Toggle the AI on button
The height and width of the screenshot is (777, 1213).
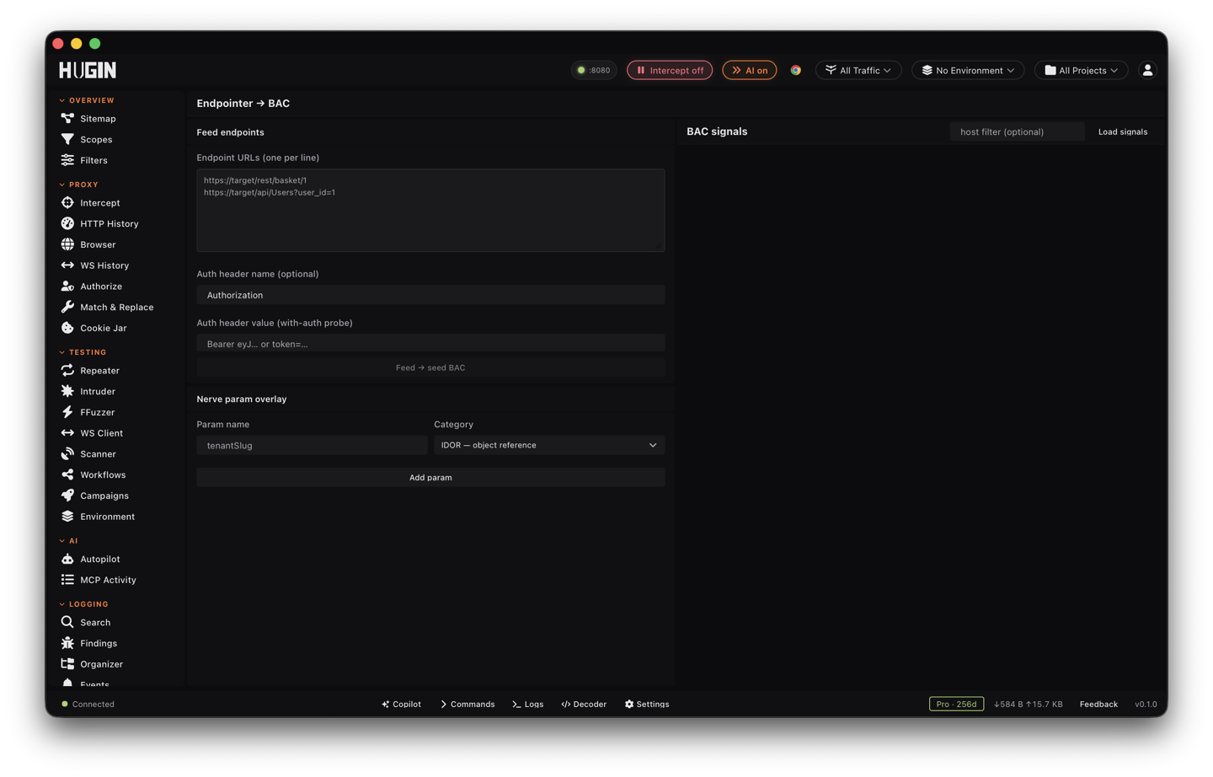pyautogui.click(x=750, y=70)
